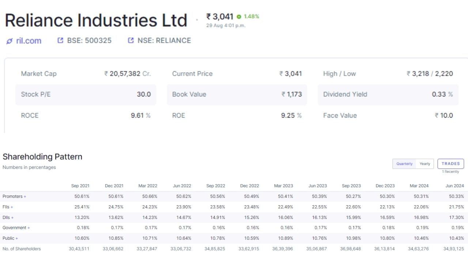Click the 1 Recently label under TRADES
The height and width of the screenshot is (263, 468).
coord(450,172)
